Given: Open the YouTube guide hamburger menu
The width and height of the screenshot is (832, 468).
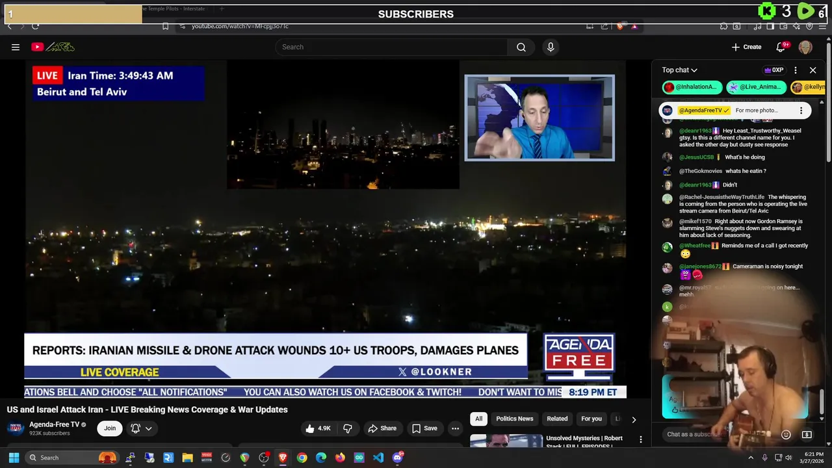Looking at the screenshot, I should (16, 47).
